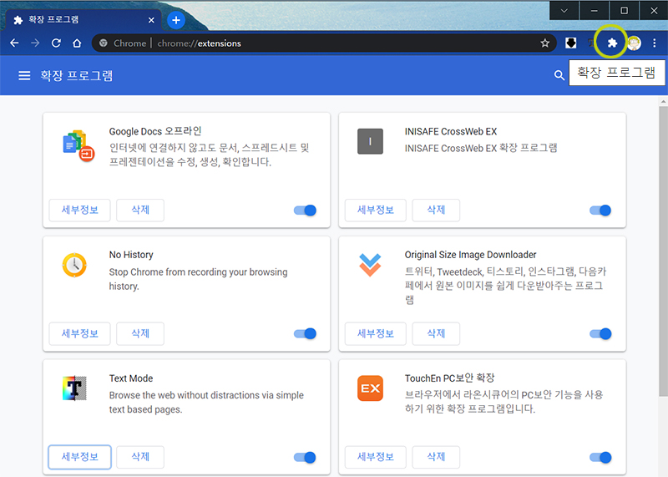Screen dimensions: 668x477
Task: Click the page's vertical scrollbar
Action: point(663,251)
